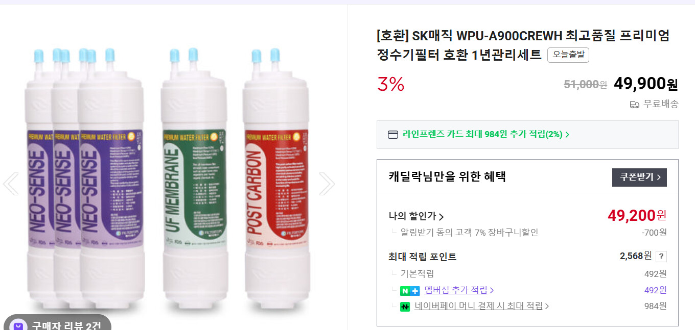Open 구매자 리뷰 2건 badge
The image size is (695, 330).
[57, 324]
